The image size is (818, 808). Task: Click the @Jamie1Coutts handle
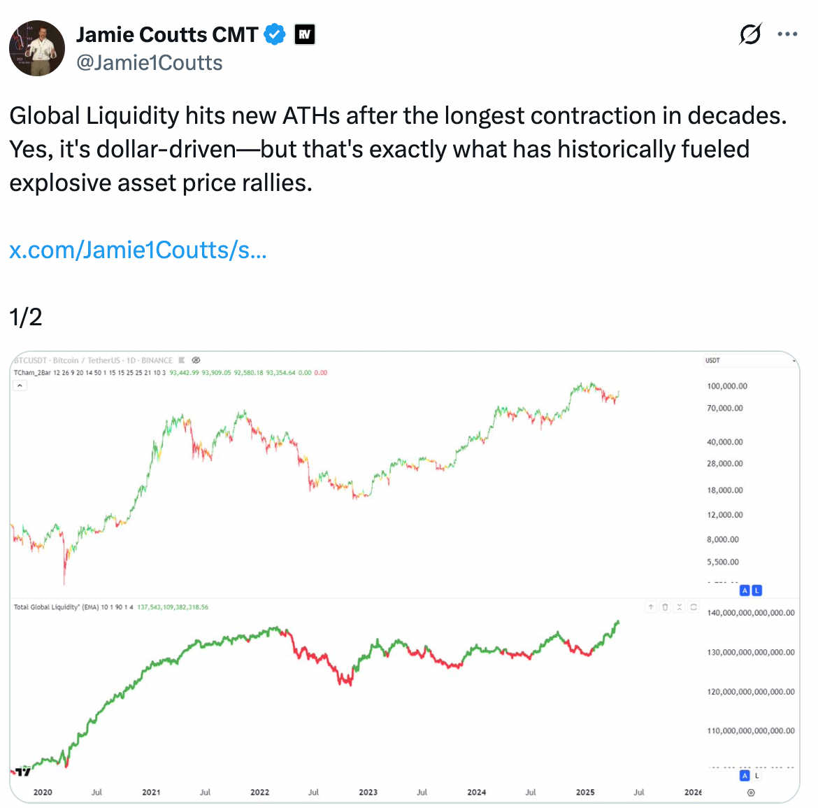pos(149,63)
